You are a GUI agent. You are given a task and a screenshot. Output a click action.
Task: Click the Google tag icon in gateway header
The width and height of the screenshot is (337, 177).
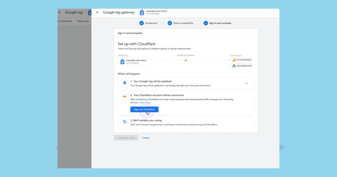click(142, 12)
